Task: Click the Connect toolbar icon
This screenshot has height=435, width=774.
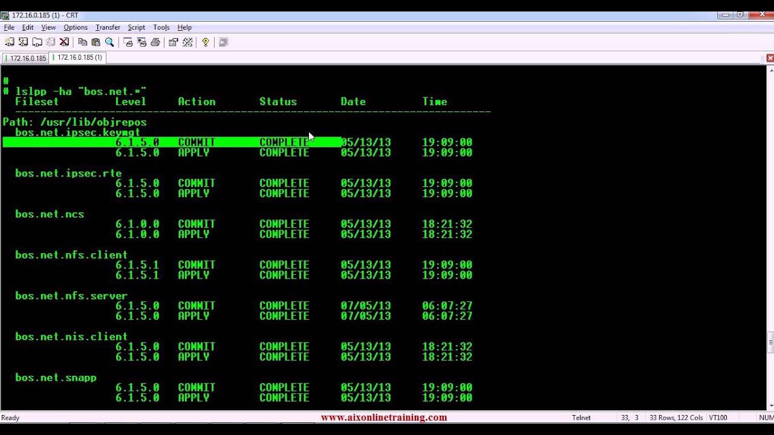Action: (9, 42)
